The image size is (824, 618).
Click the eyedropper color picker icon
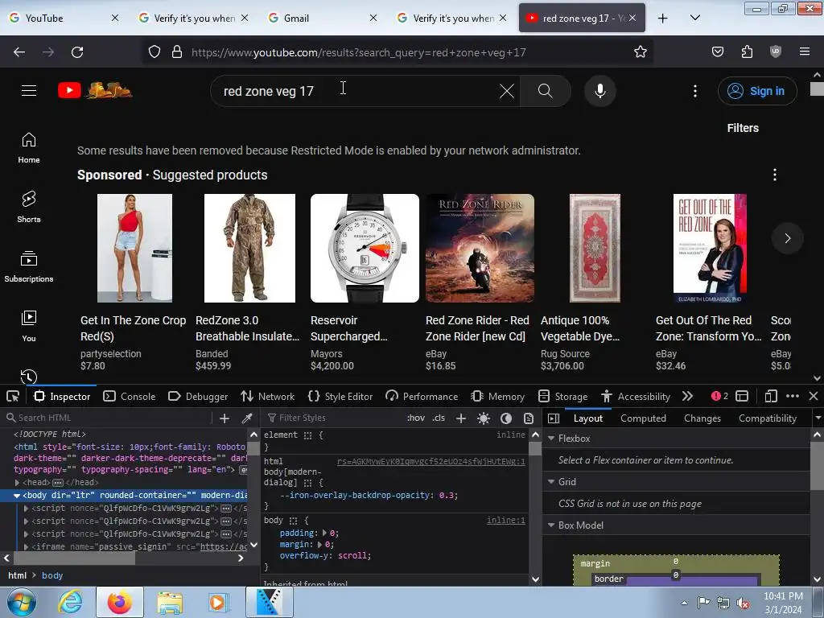coord(246,418)
